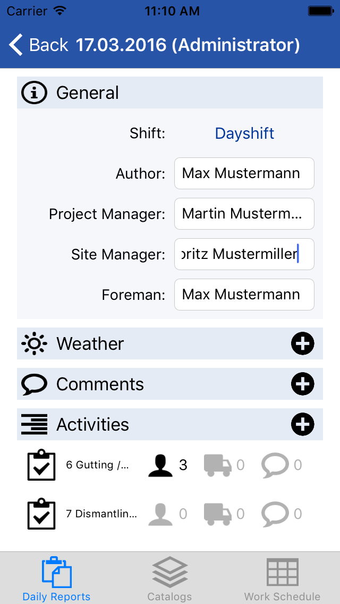Screen dimensions: 340x604
Task: Toggle clipboard check for 6 Gutting activity
Action: tap(41, 465)
